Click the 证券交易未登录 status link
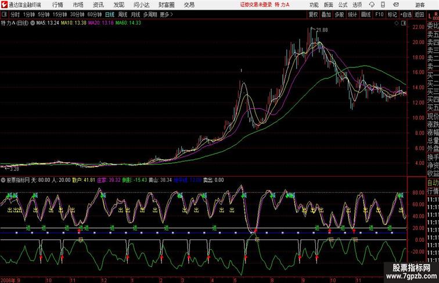The height and width of the screenshot is (283, 439). [256, 5]
